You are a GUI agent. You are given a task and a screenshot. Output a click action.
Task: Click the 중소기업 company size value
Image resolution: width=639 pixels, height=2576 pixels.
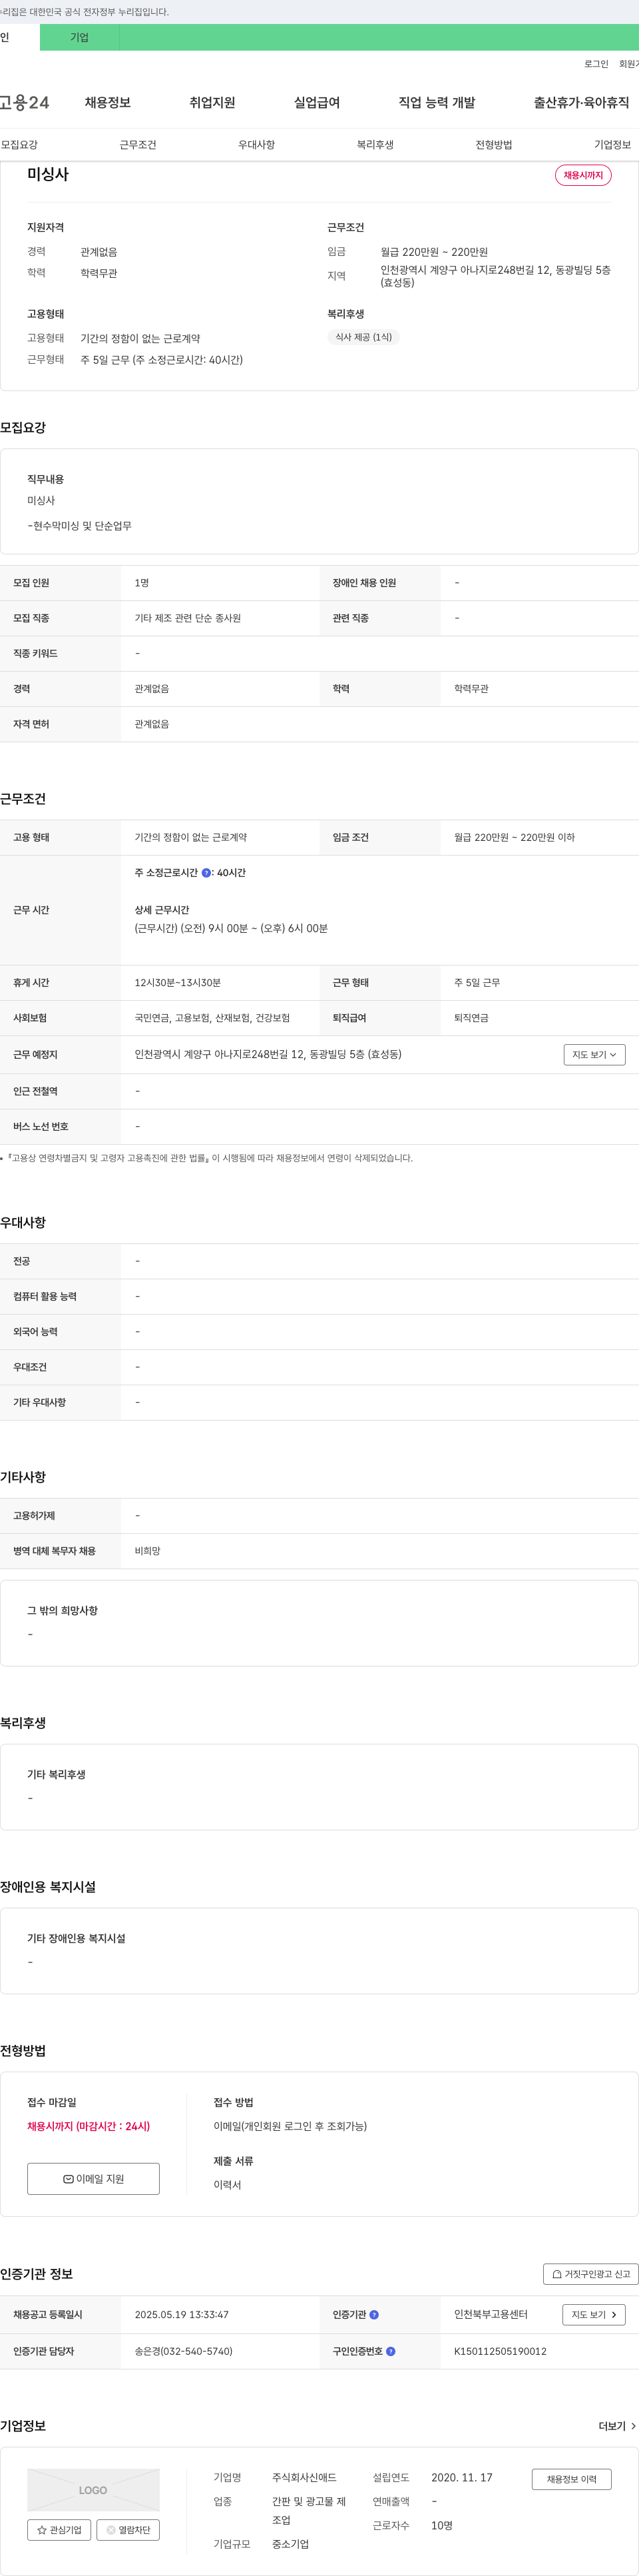point(290,2544)
